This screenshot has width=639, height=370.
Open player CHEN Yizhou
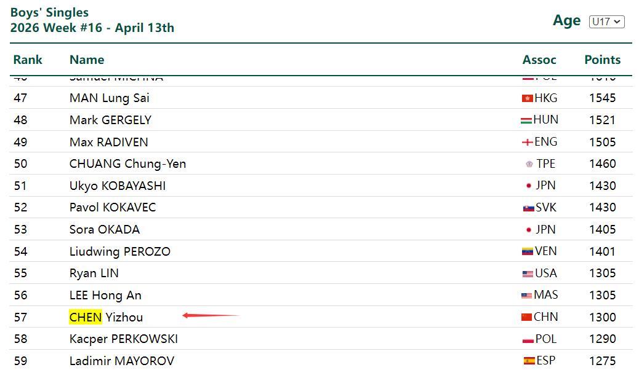106,317
